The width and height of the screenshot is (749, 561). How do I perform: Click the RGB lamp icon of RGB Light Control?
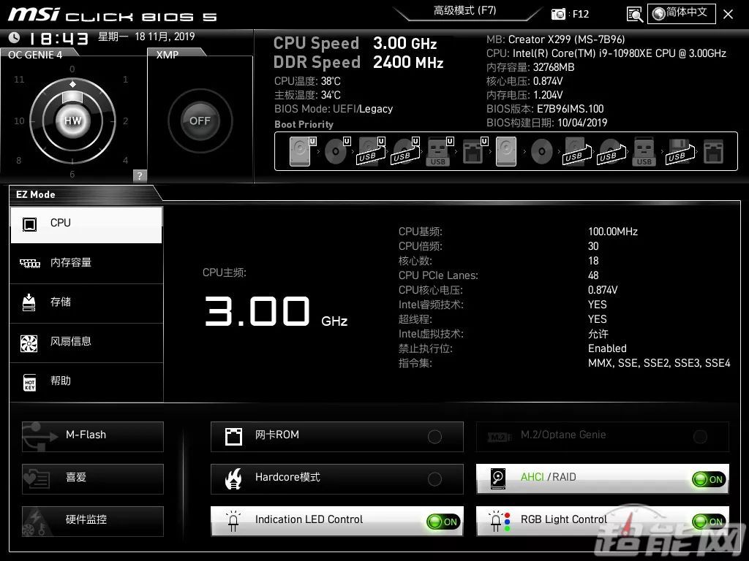[x=500, y=521]
